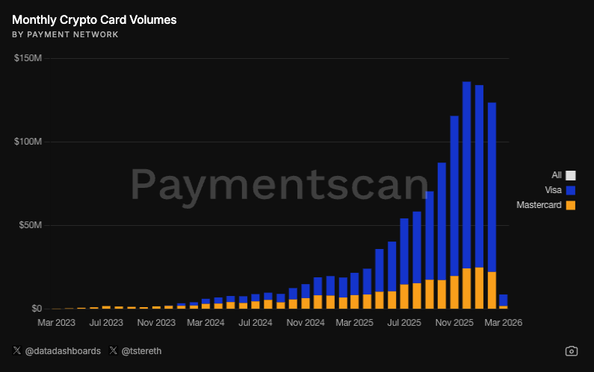The image size is (594, 372).
Task: Click the Nov 2024 x-axis label
Action: (306, 323)
